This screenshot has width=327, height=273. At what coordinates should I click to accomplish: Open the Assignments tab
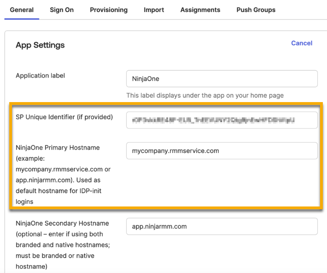(x=200, y=10)
